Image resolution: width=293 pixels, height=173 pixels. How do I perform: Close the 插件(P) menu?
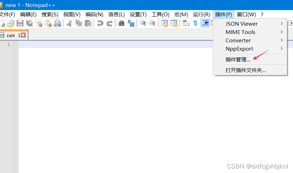pyautogui.click(x=223, y=15)
